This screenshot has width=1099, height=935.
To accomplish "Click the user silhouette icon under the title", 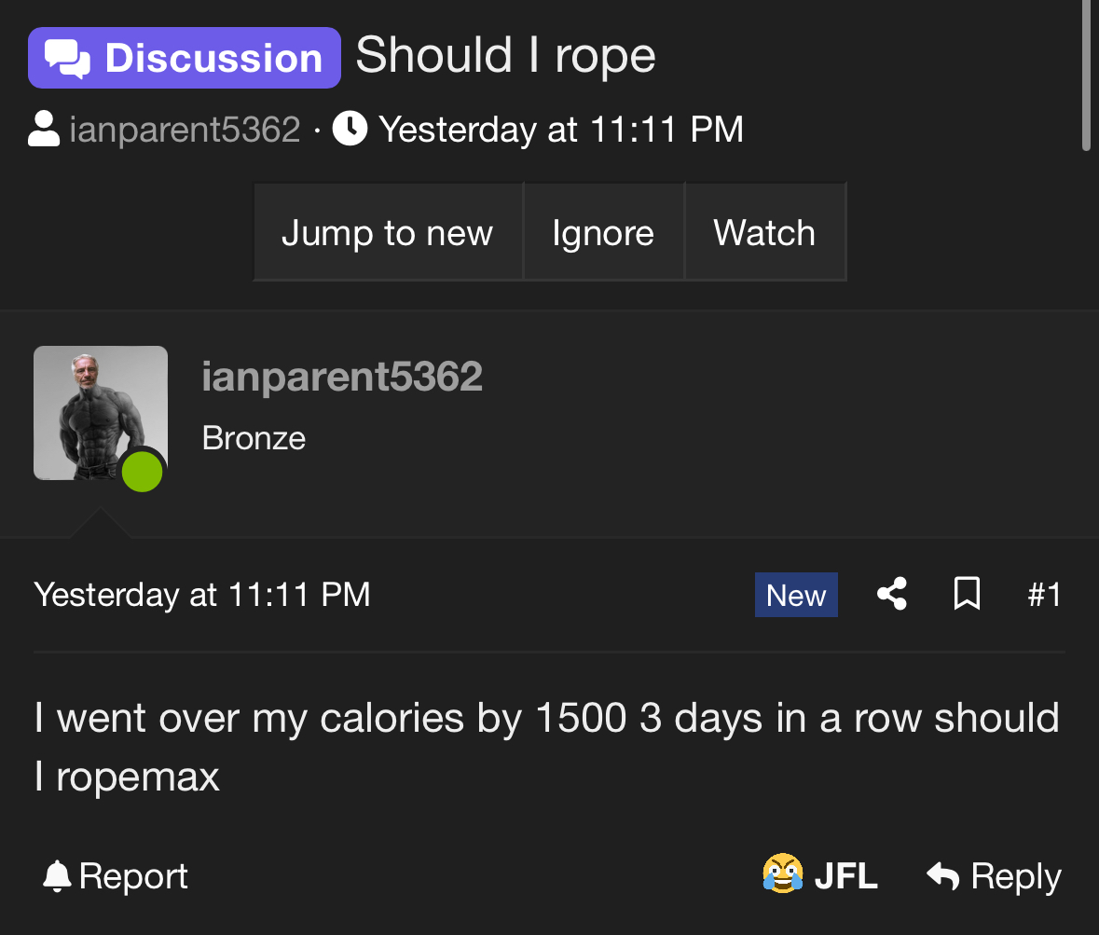I will tap(44, 130).
